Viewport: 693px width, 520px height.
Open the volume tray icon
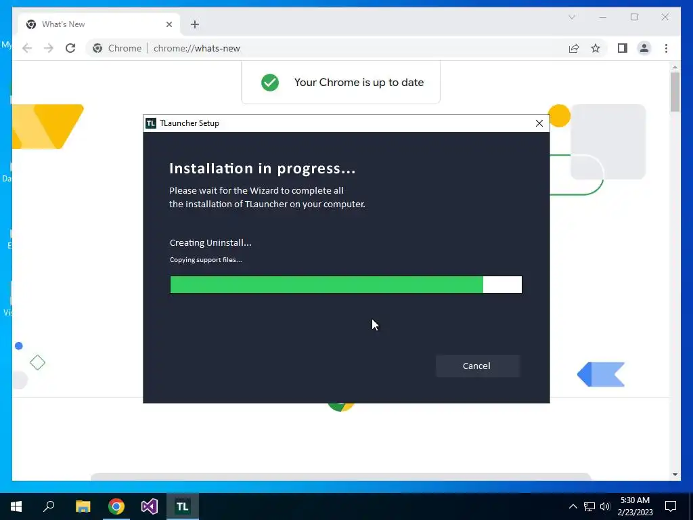click(x=605, y=506)
